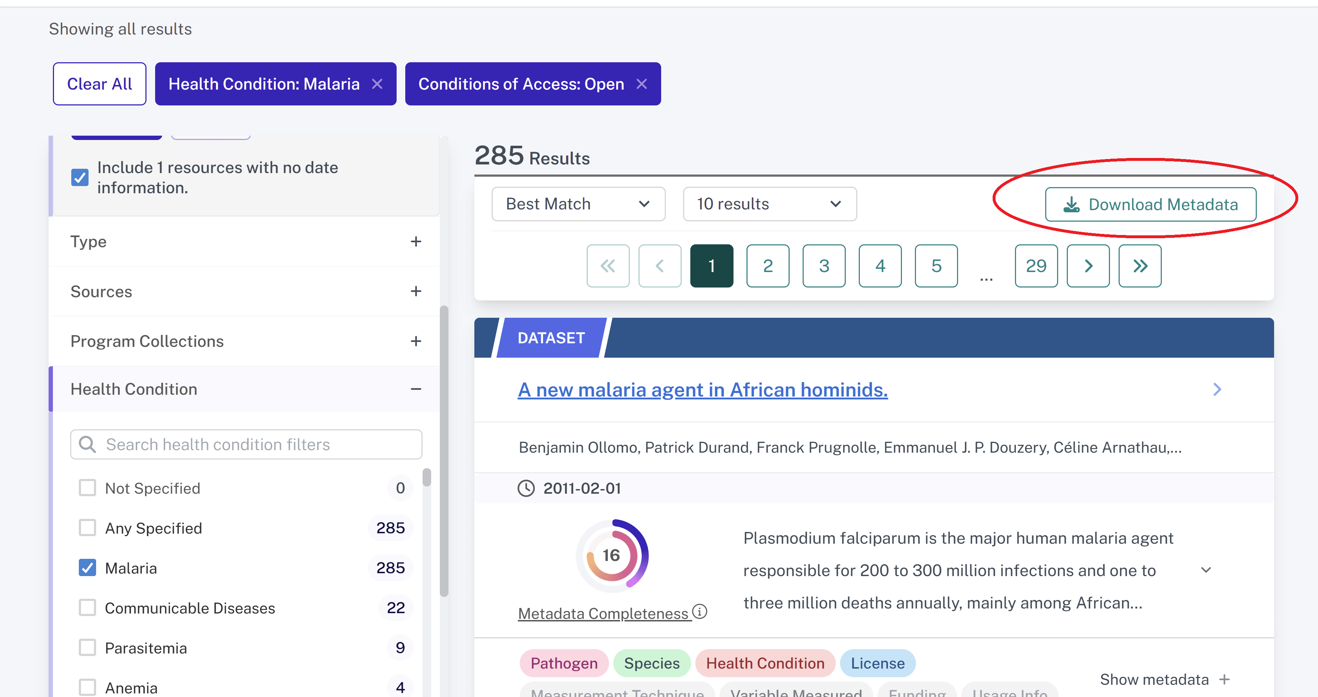Click the 22 count beside Communicable Diseases

point(396,607)
